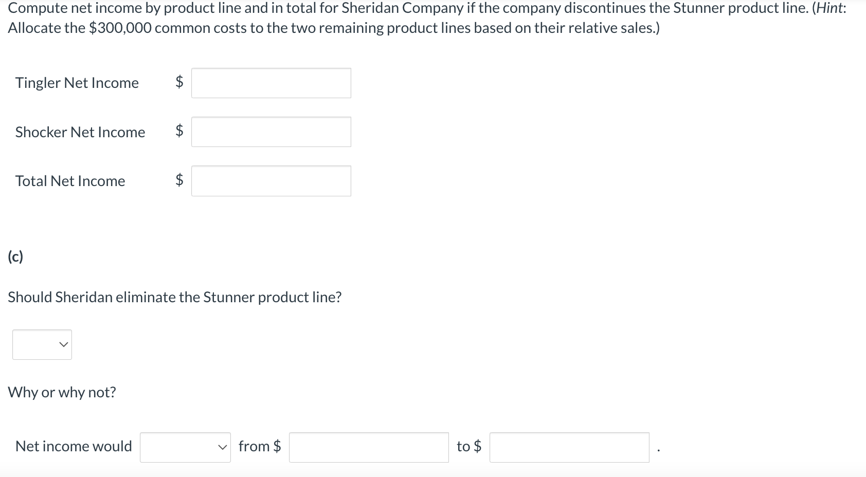Expand the 'Net income would' dropdown
The width and height of the screenshot is (866, 477).
pos(185,447)
